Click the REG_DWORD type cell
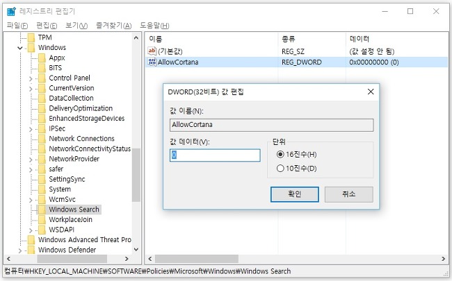 [x=302, y=62]
